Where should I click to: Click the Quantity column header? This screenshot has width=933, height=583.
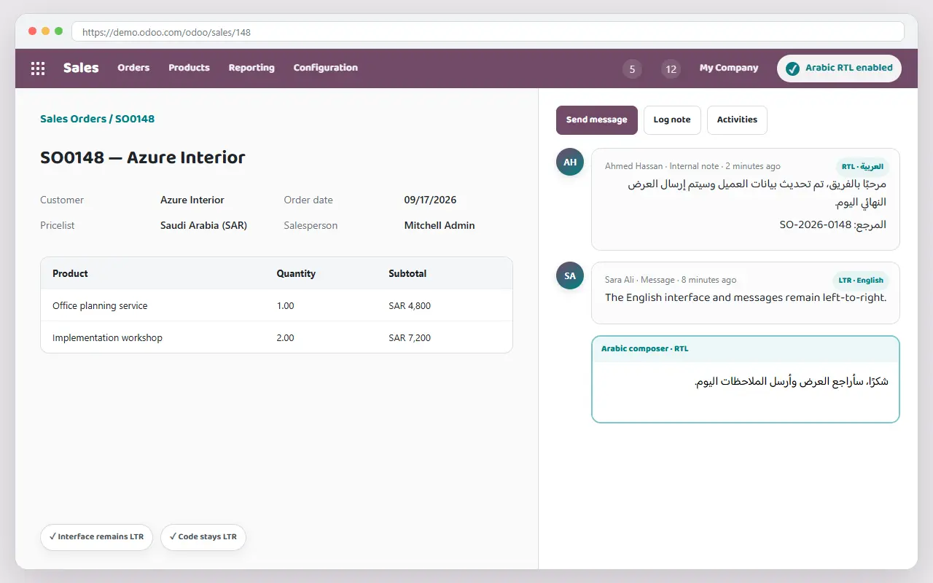[296, 274]
